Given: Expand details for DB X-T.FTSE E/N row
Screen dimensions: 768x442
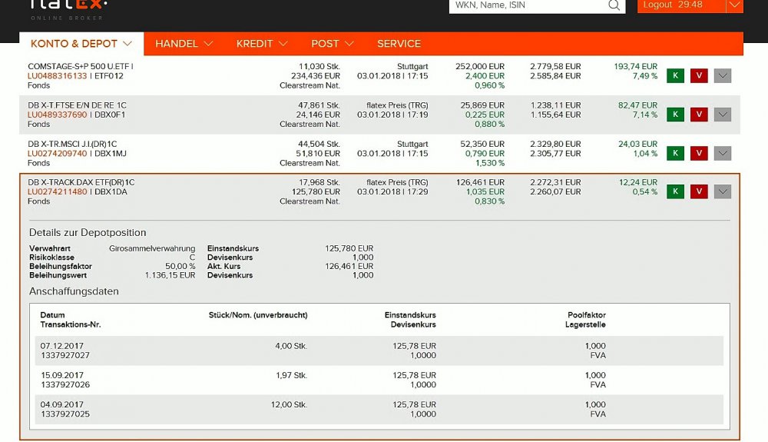Looking at the screenshot, I should click(x=723, y=115).
